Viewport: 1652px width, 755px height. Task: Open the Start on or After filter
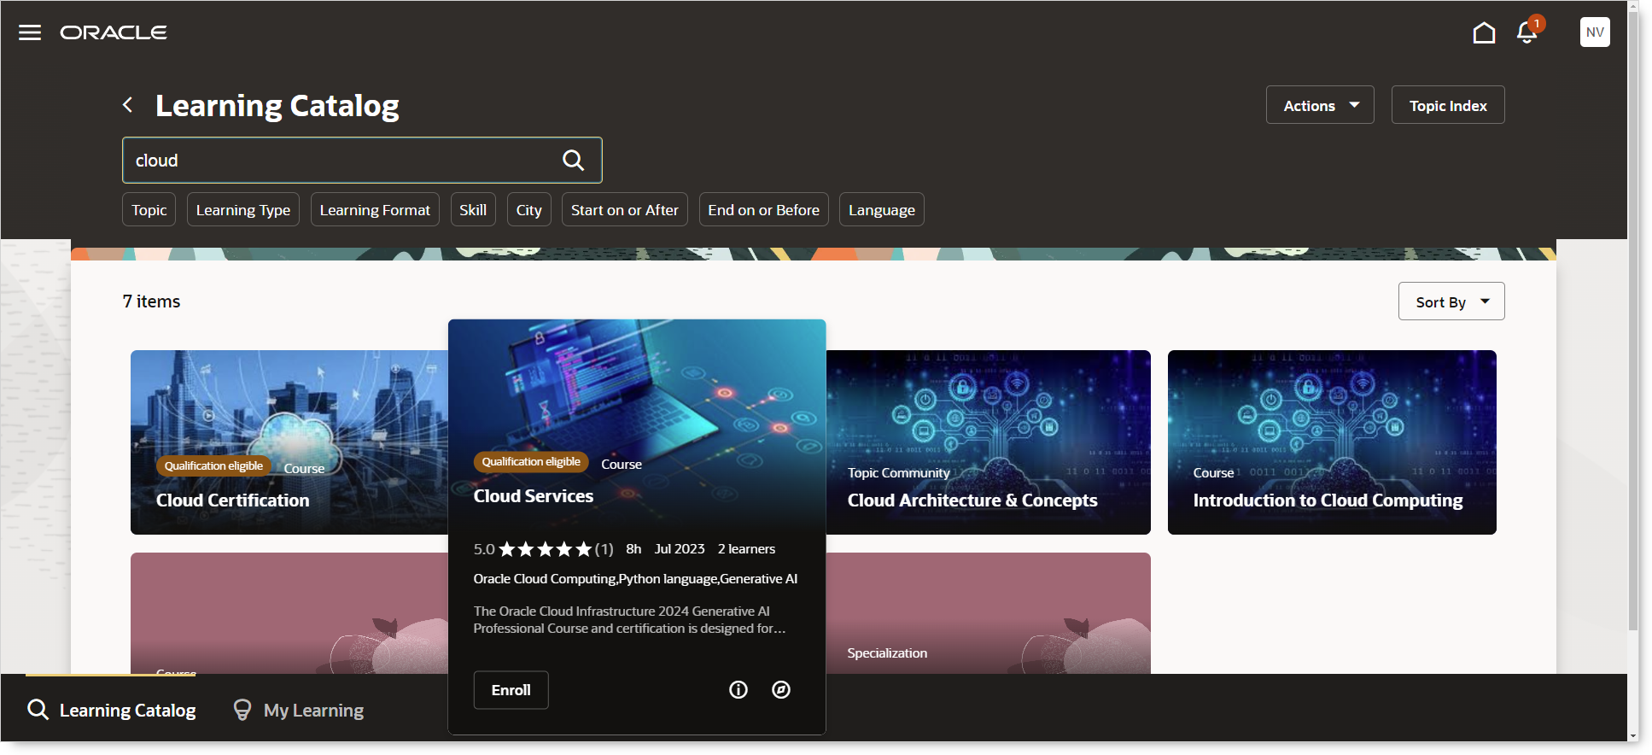[x=625, y=210]
